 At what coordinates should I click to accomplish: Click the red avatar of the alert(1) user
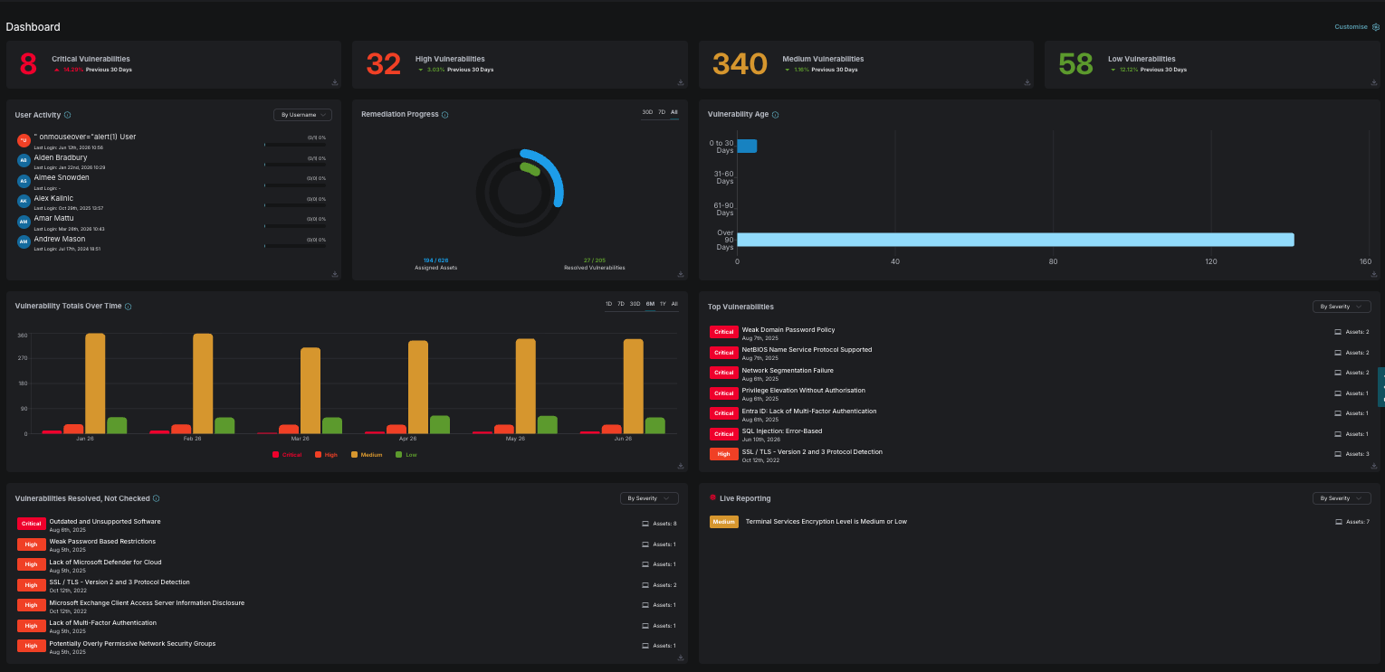[24, 139]
